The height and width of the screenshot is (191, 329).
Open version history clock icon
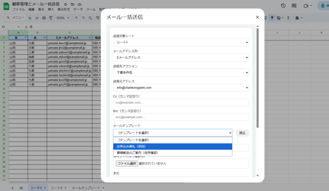283,6
